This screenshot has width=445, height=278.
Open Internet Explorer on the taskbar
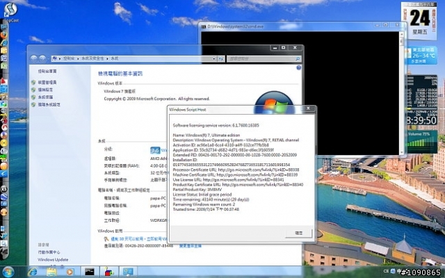pos(32,272)
